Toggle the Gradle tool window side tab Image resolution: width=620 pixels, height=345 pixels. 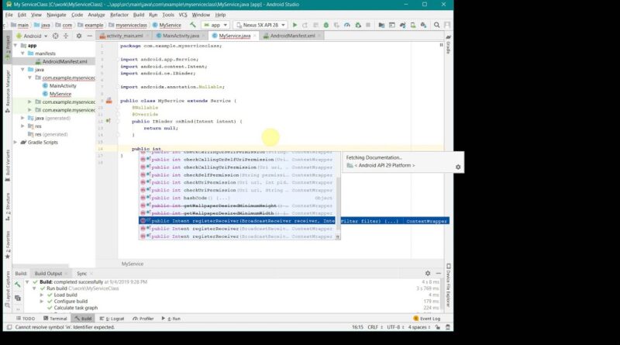point(449,44)
